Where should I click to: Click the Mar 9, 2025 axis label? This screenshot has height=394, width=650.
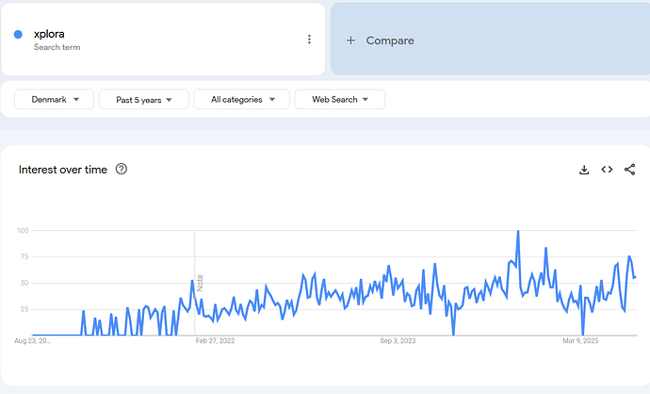[x=581, y=341]
